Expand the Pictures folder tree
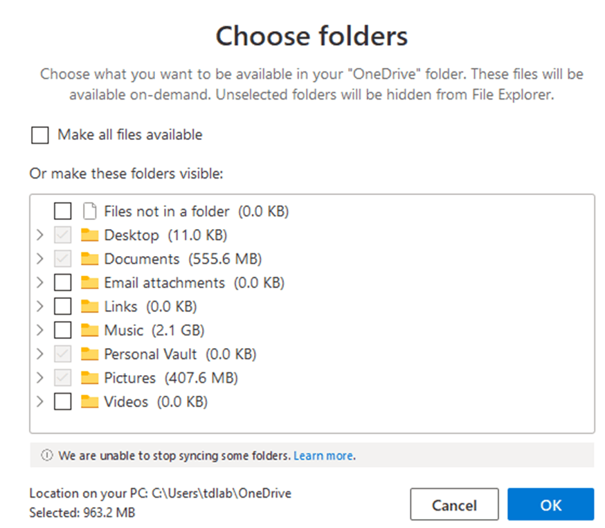The height and width of the screenshot is (528, 605). click(39, 378)
